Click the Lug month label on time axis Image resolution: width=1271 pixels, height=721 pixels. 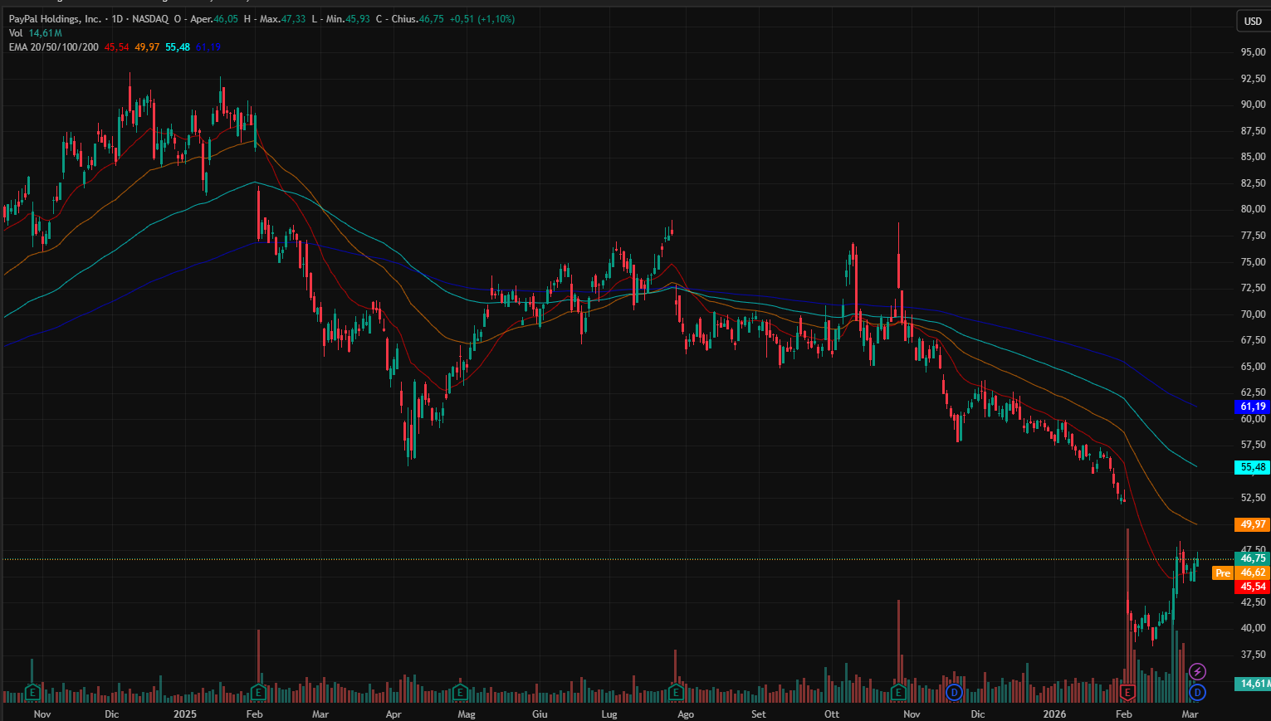pos(609,714)
